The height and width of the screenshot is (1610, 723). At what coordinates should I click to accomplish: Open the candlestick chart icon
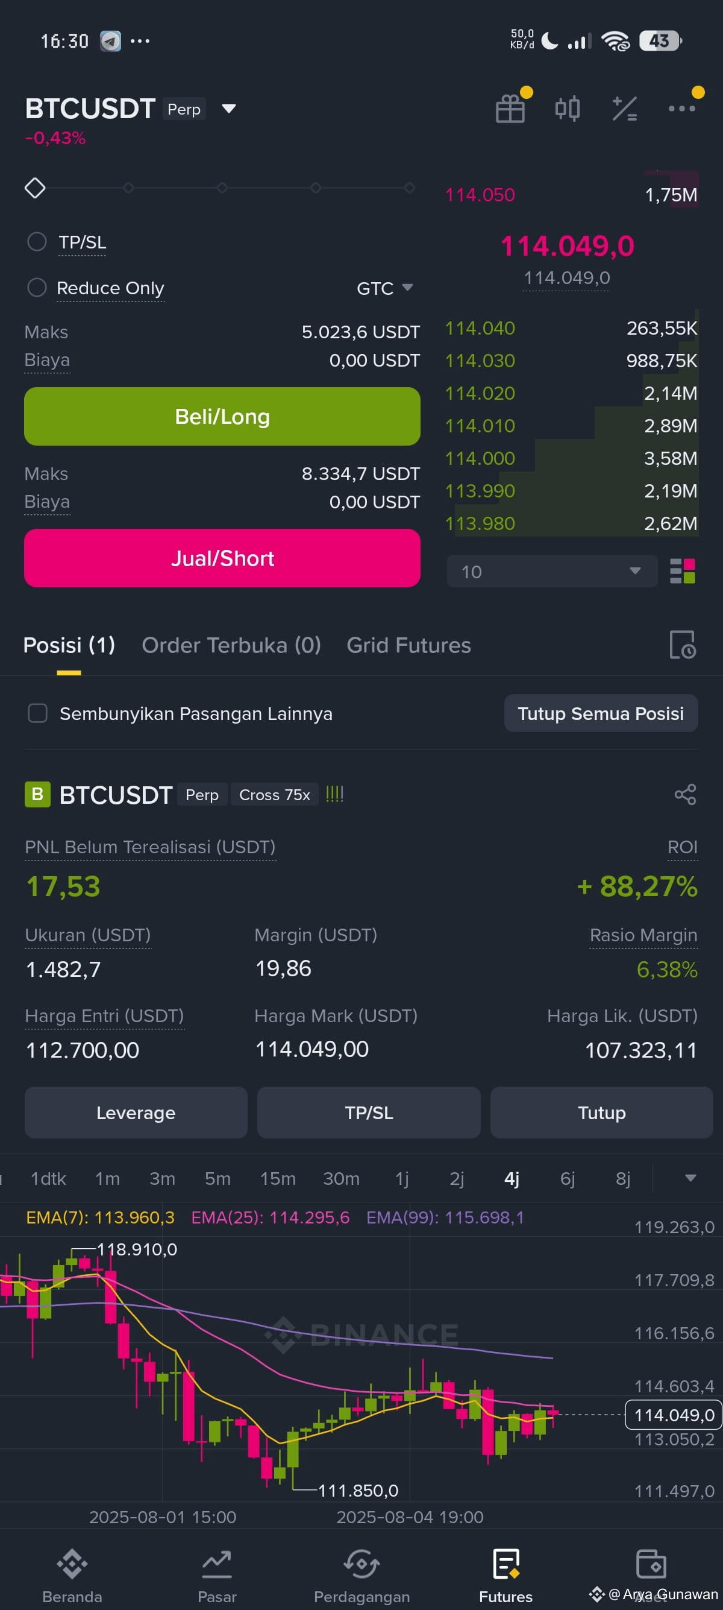click(x=567, y=109)
